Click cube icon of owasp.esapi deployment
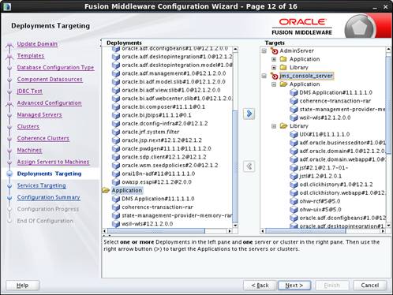 (x=116, y=182)
